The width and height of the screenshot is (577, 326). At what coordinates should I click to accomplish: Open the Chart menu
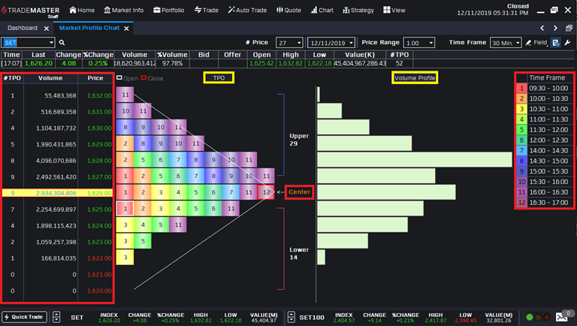pyautogui.click(x=322, y=10)
